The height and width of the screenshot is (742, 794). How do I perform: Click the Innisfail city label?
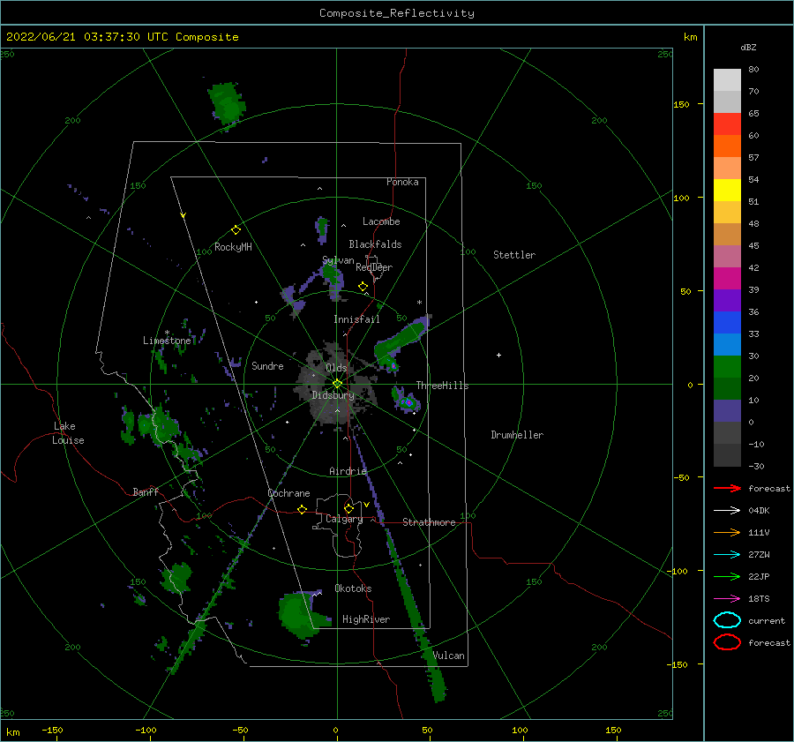356,319
